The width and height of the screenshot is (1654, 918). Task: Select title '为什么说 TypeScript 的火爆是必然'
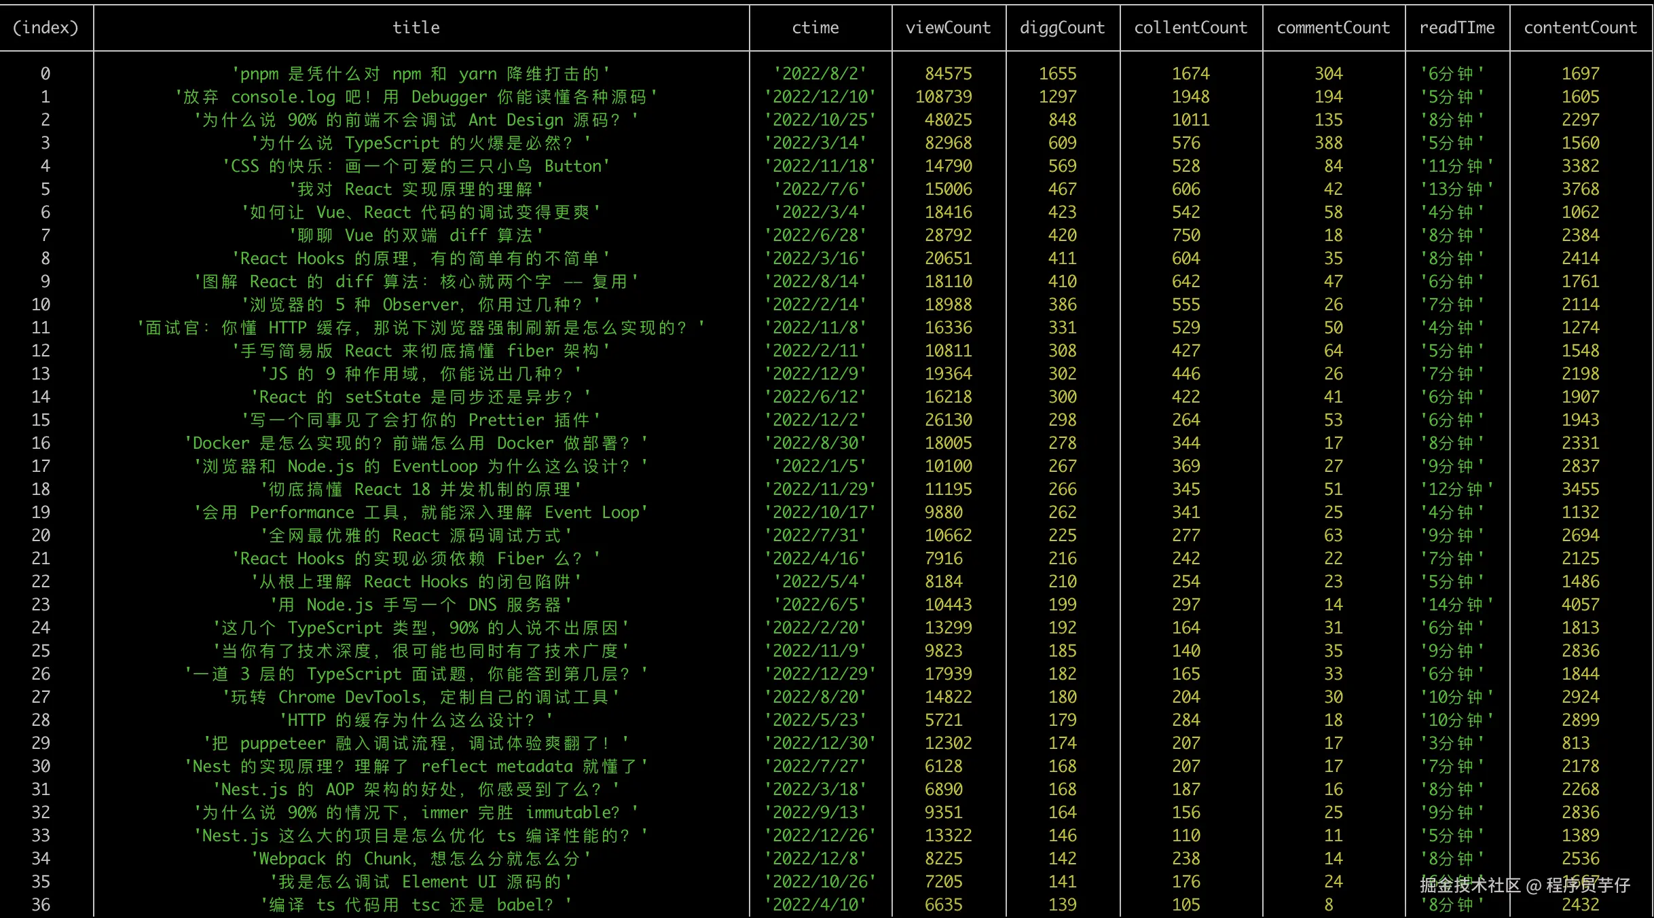421,143
